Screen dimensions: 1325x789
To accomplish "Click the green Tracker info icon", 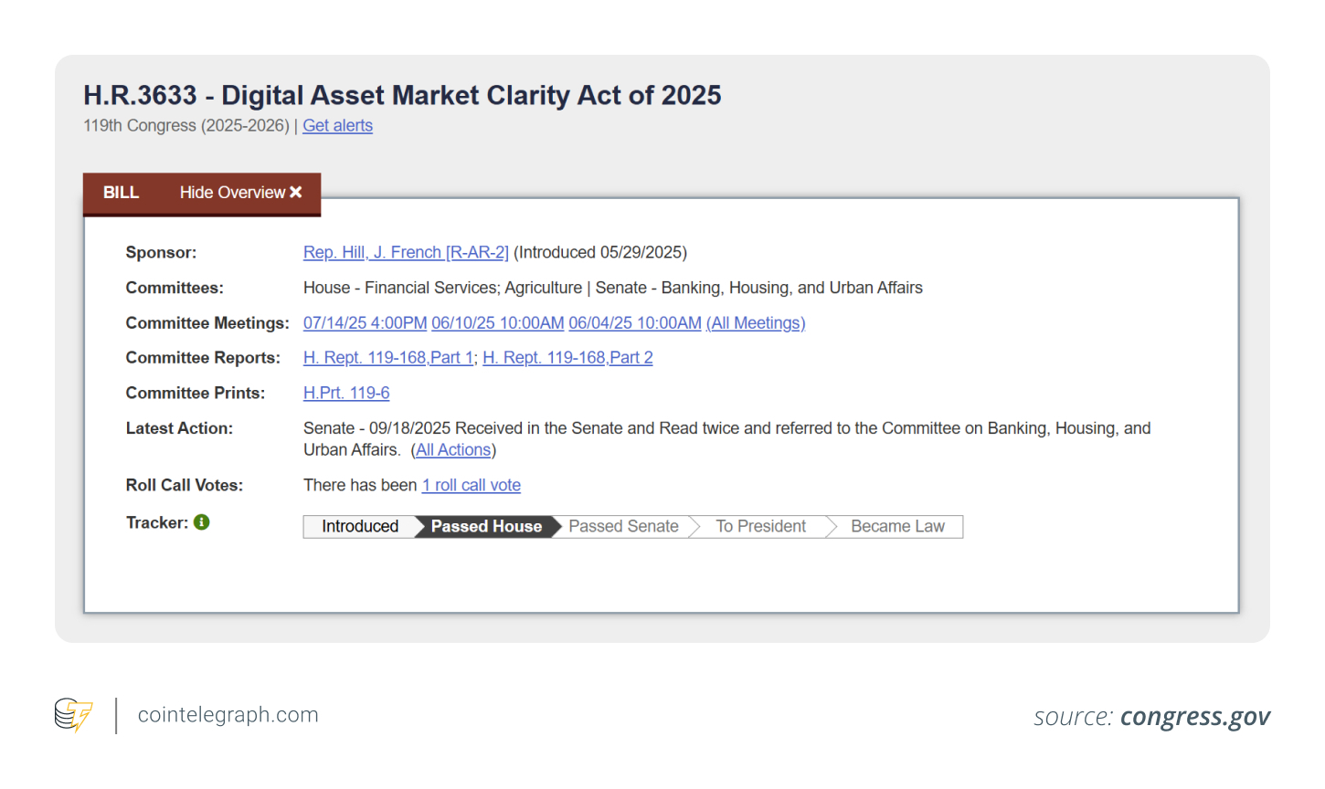I will 202,522.
